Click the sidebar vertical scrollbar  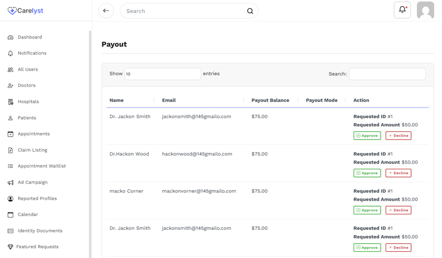pos(90,144)
